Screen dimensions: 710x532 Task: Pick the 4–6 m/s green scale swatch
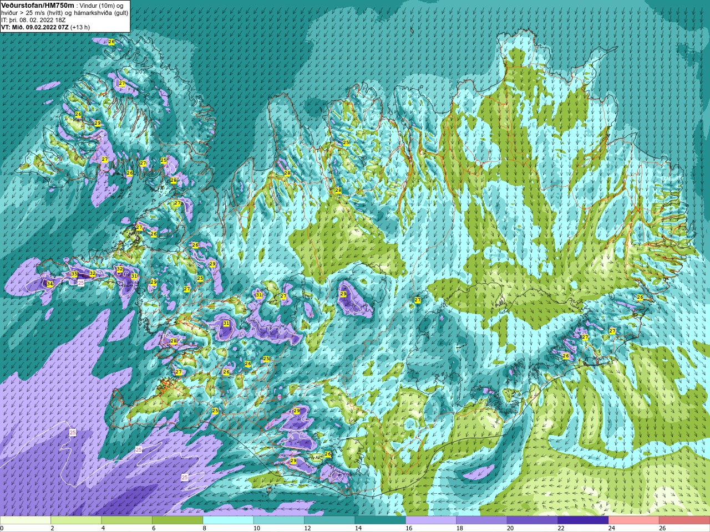(x=126, y=520)
